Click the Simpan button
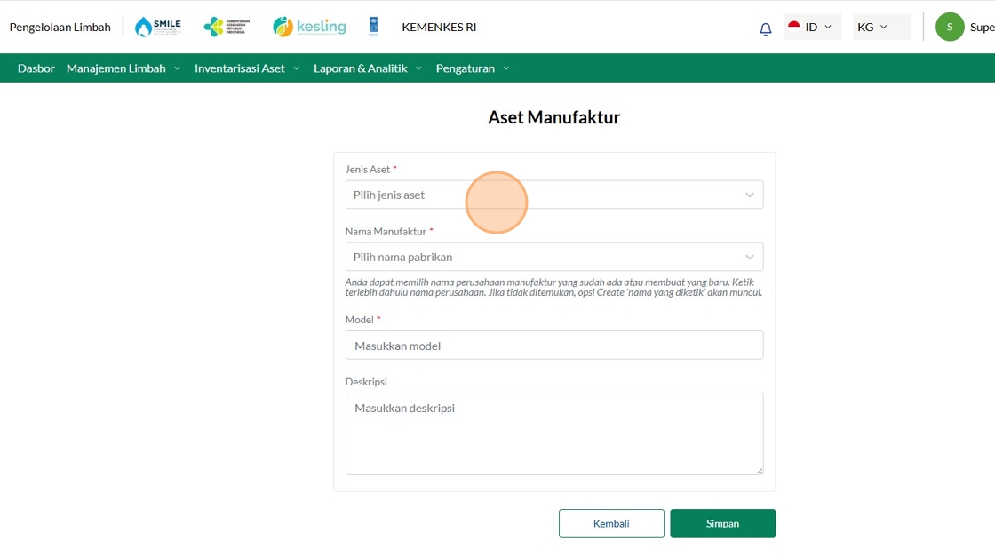995x556 pixels. (723, 524)
